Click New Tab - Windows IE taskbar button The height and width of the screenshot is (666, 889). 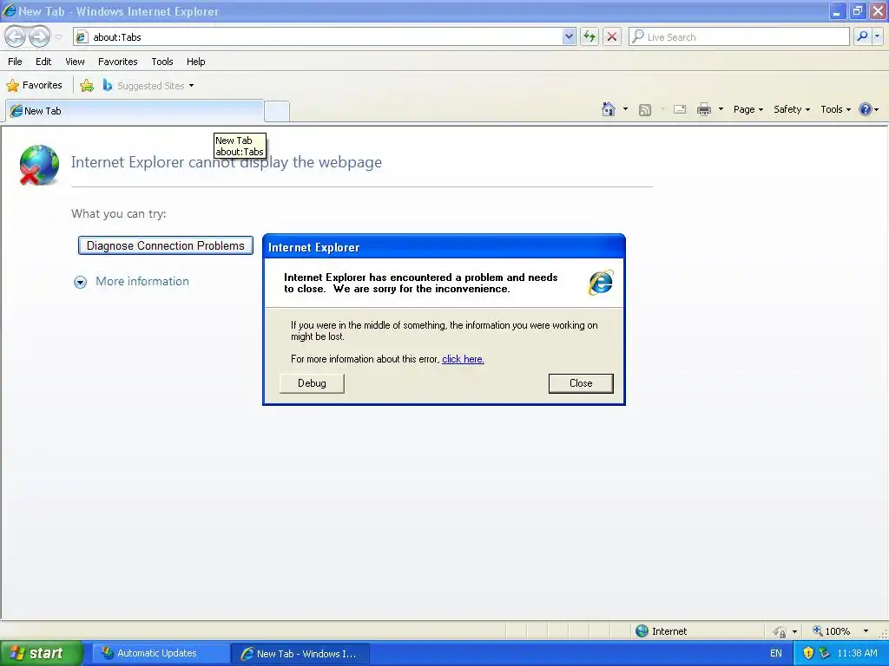point(300,654)
